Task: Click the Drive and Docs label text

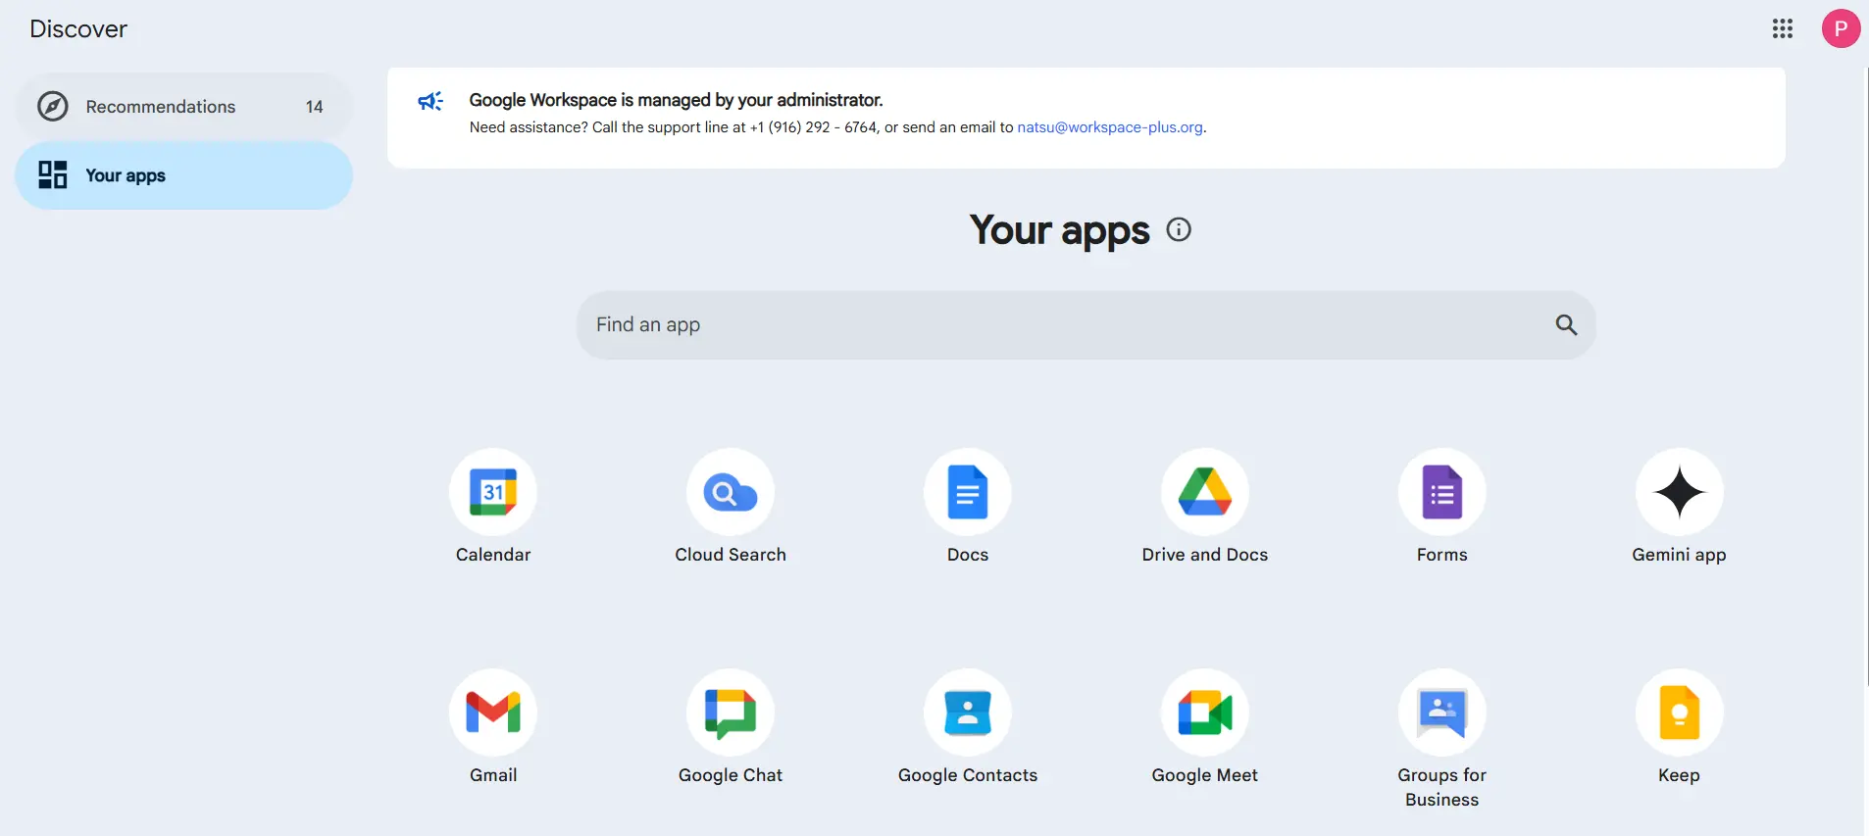Action: [x=1205, y=555]
